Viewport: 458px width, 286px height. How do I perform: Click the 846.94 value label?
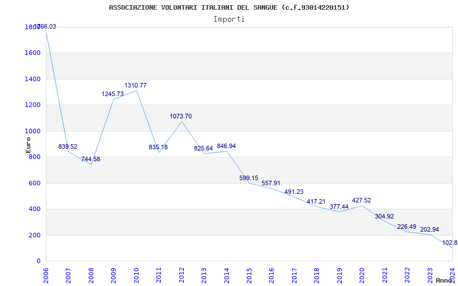226,146
